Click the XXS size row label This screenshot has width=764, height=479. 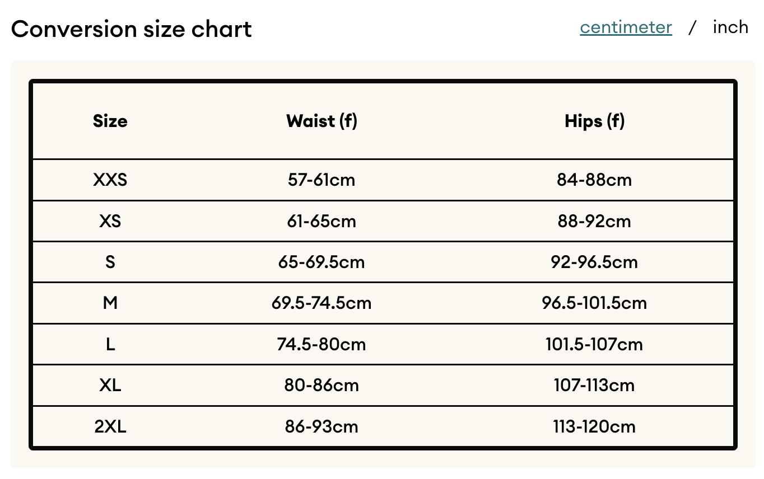[110, 180]
